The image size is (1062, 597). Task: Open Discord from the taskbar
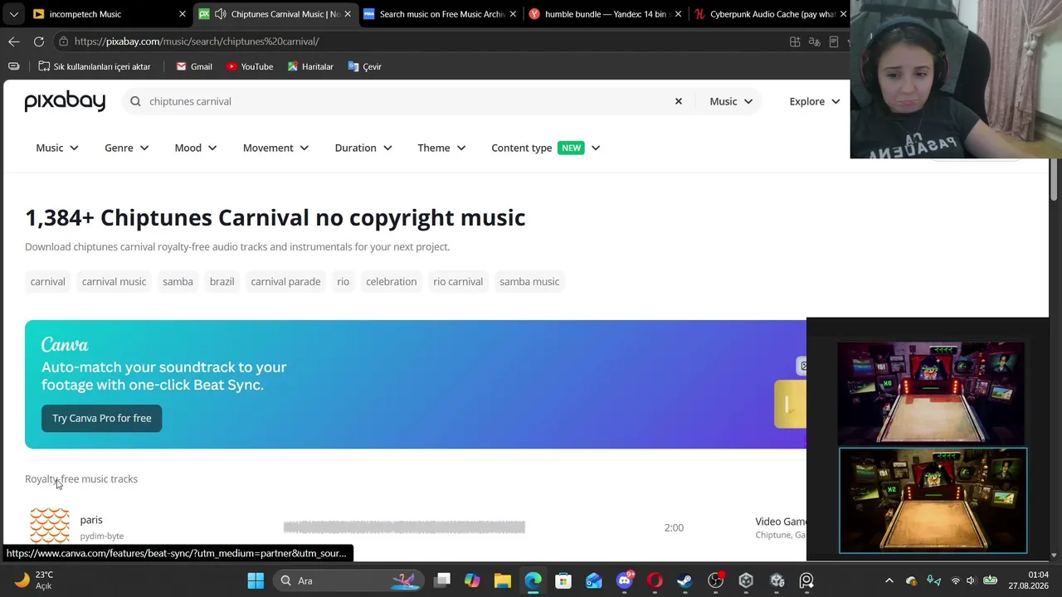625,580
